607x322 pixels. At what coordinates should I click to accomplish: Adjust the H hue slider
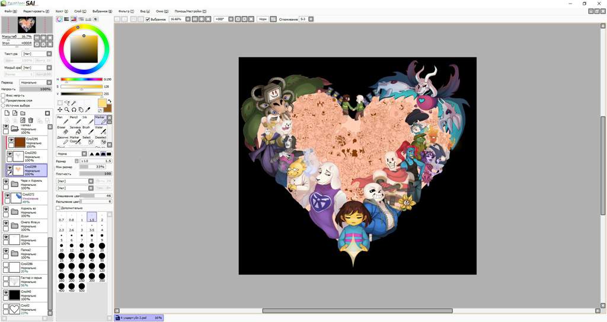pos(81,80)
